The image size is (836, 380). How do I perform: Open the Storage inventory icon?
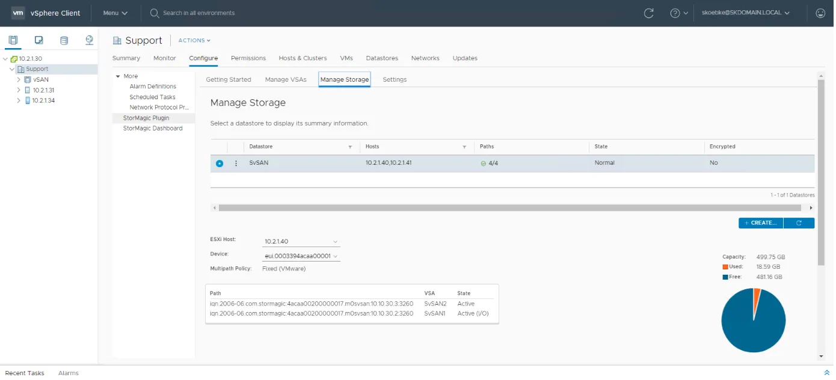64,40
